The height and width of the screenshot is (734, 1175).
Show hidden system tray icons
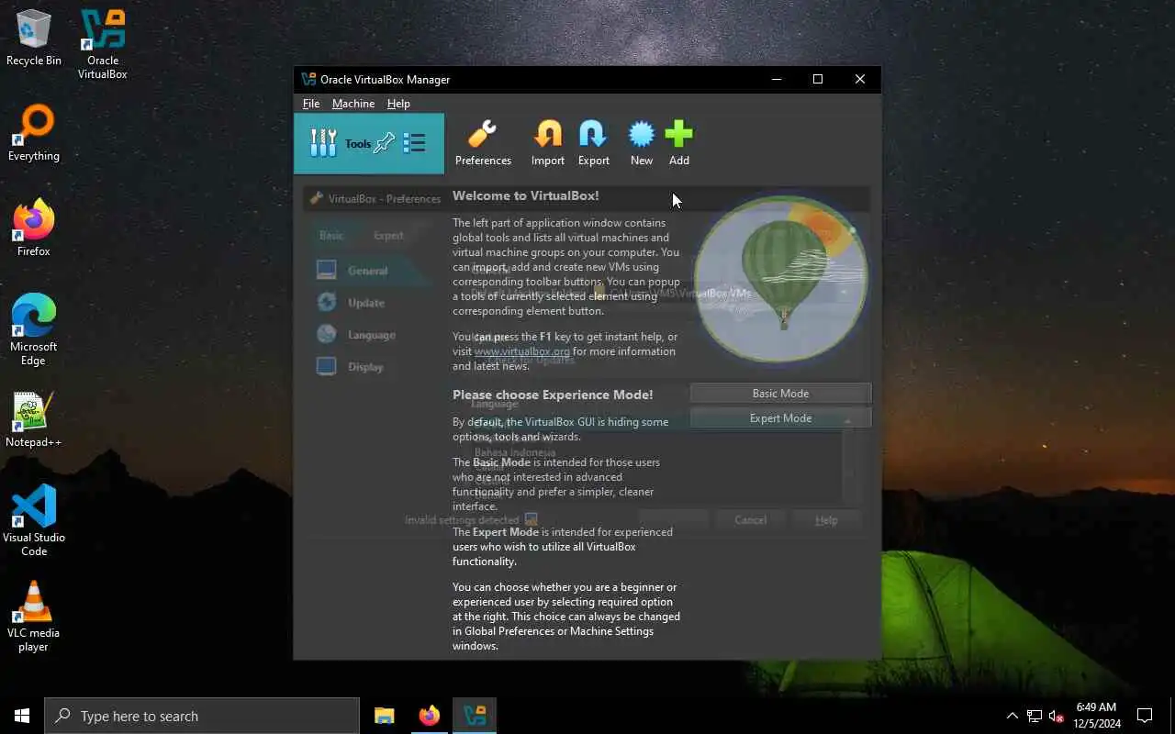(x=1013, y=716)
